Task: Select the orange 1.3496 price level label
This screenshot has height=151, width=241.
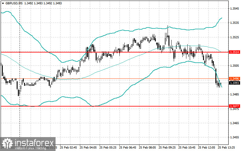Action: click(235, 79)
